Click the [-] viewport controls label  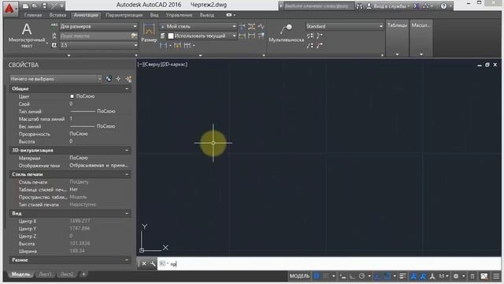click(x=140, y=65)
